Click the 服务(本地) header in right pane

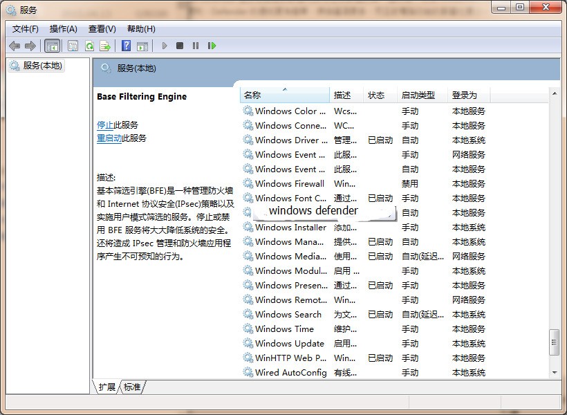pyautogui.click(x=136, y=68)
